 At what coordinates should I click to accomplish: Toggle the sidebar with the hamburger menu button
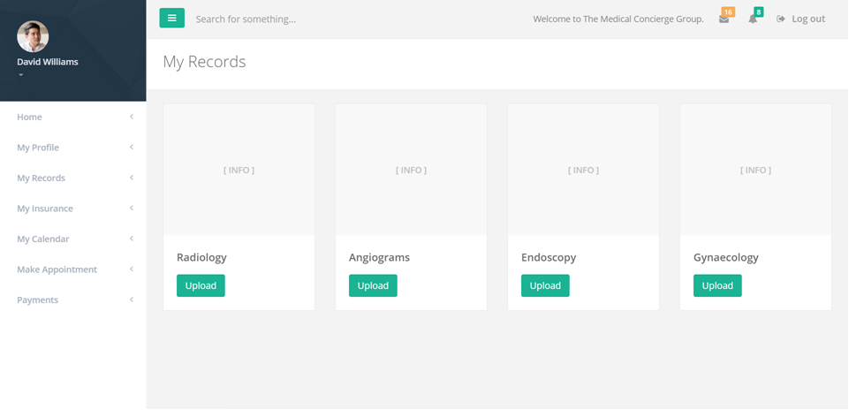171,18
